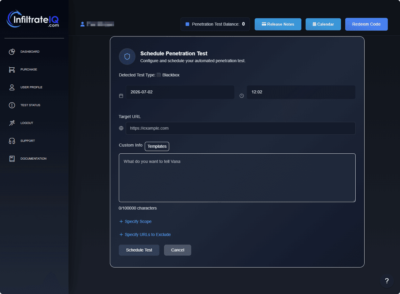Open the Templates dropdown
The height and width of the screenshot is (294, 400).
pyautogui.click(x=157, y=146)
